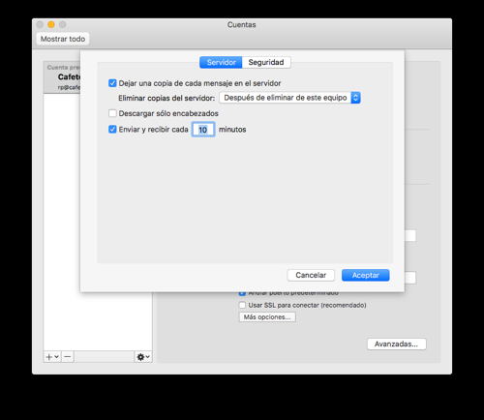Toggle Enviar y recibir cada checkbox

point(112,130)
